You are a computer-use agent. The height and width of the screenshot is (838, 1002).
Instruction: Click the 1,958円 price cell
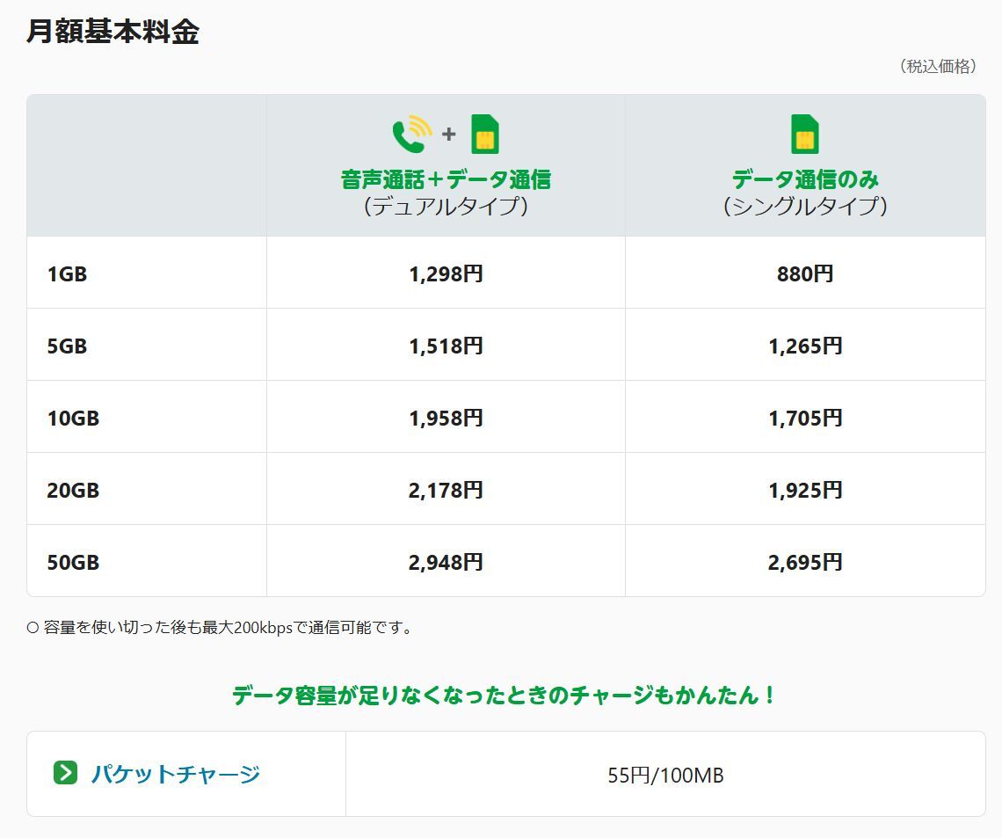point(446,418)
